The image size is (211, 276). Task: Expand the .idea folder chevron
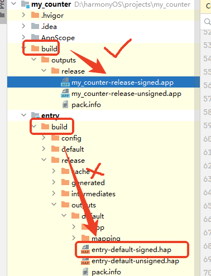coord(23,26)
